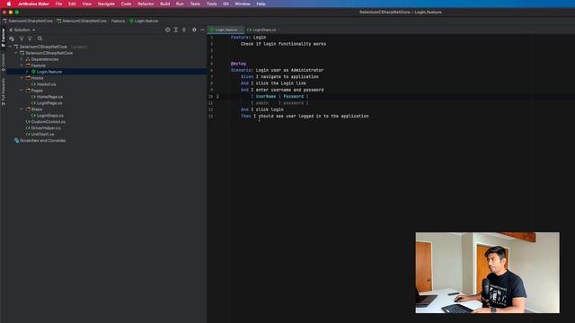Click the C# icon beside HomePage.cs
Image resolution: width=575 pixels, height=323 pixels.
pos(33,97)
